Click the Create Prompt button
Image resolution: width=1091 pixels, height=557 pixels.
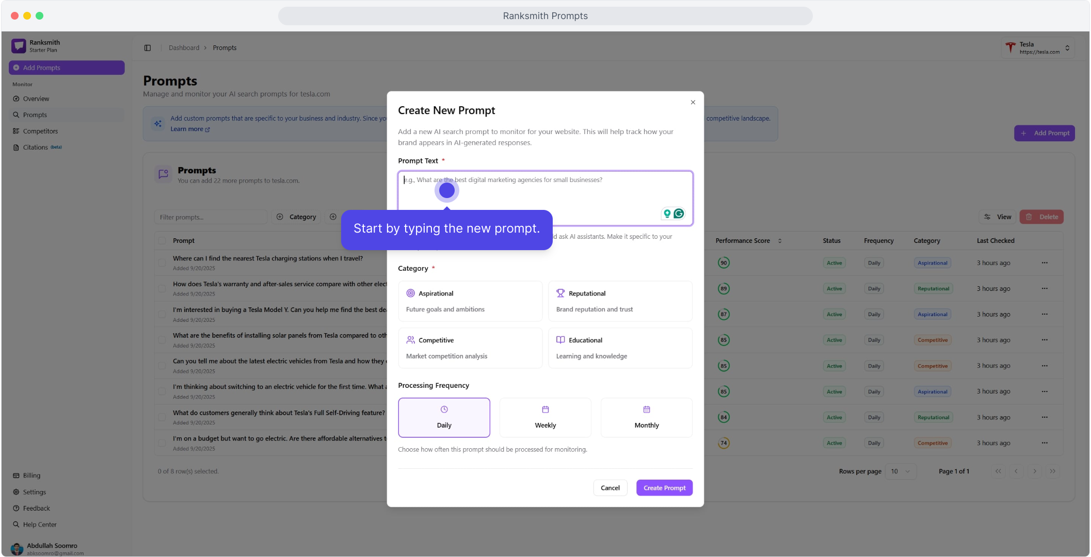pos(664,488)
